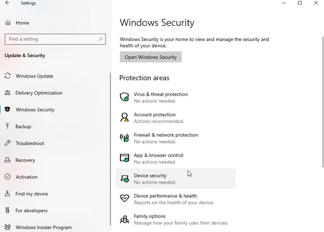Click the Troubleshoot wrench icon
The height and width of the screenshot is (232, 324).
click(x=8, y=143)
